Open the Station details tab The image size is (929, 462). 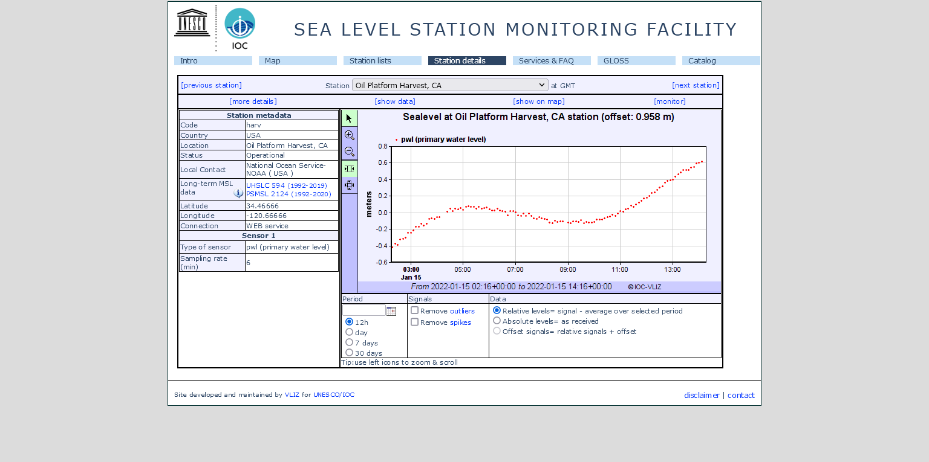(467, 61)
